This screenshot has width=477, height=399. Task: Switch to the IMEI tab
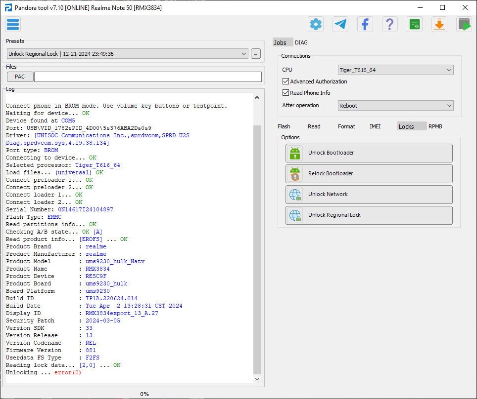[375, 126]
